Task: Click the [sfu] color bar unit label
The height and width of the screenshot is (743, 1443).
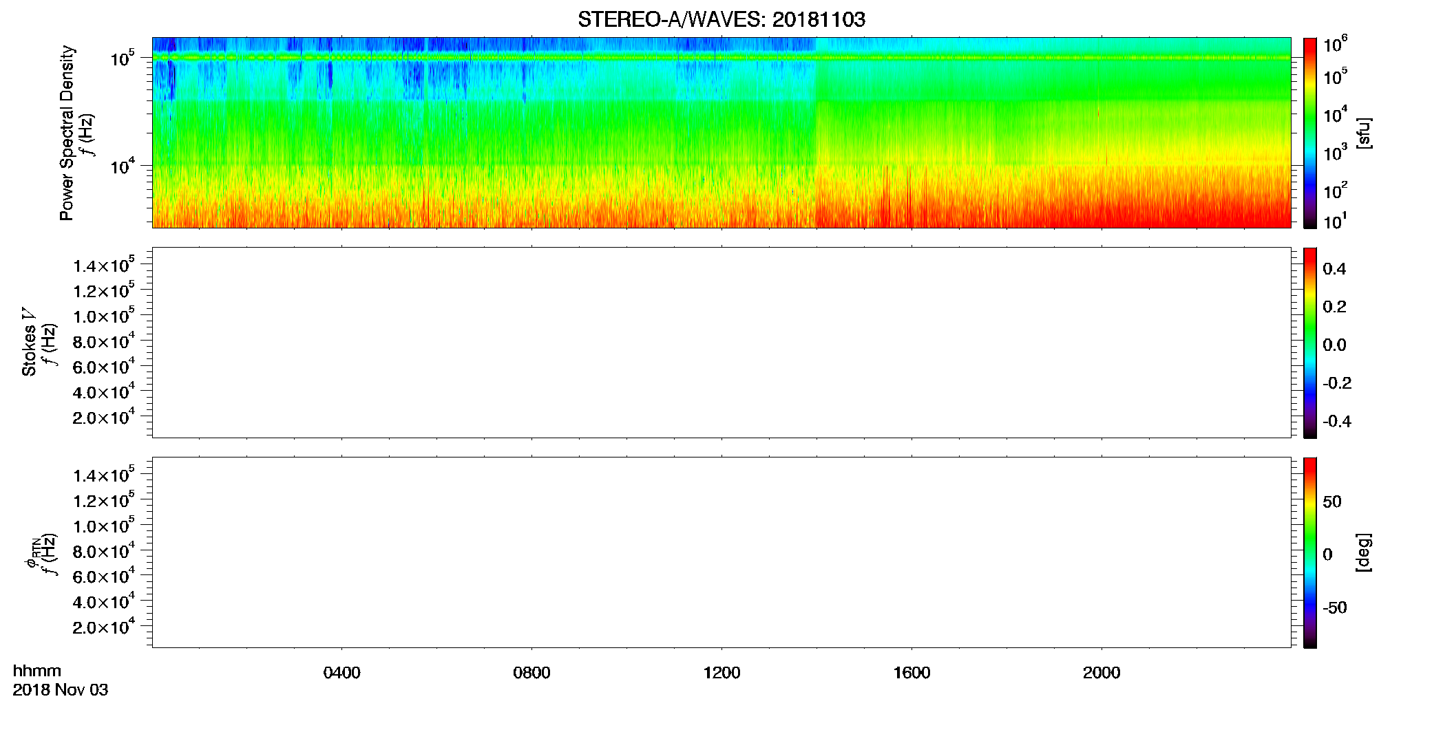Action: 1363,133
